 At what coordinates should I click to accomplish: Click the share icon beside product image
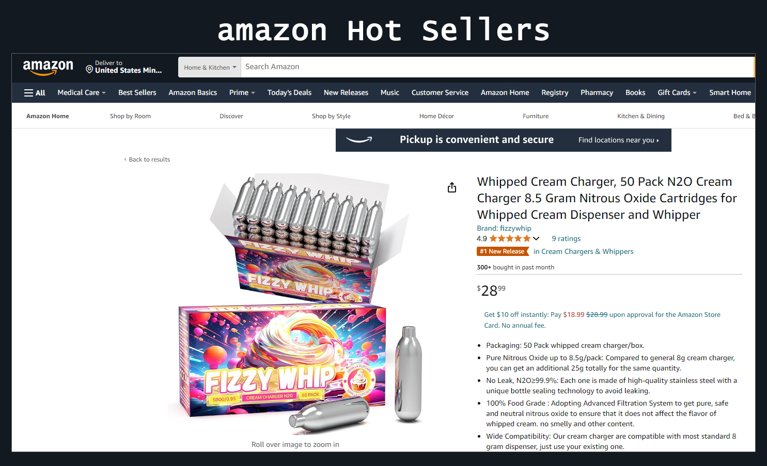pos(452,187)
